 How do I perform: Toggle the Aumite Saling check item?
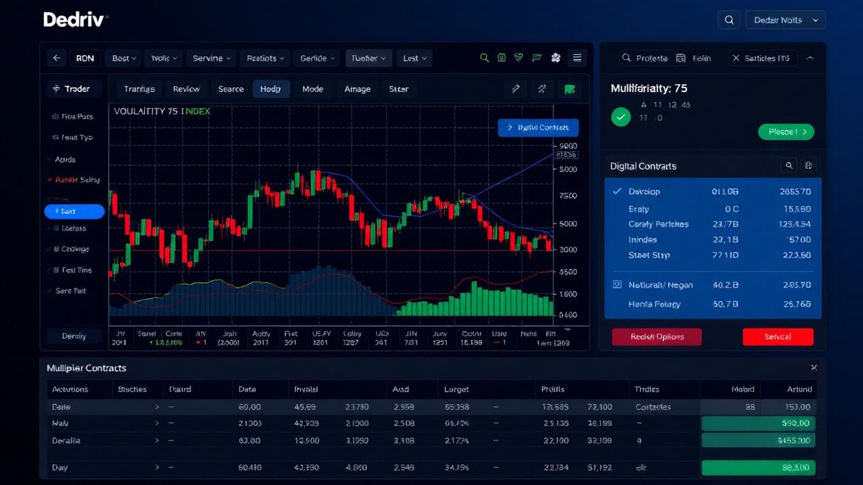[x=50, y=180]
